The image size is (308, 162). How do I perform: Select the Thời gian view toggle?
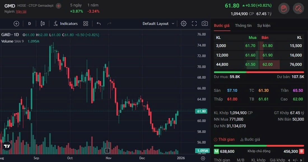[x=224, y=139]
